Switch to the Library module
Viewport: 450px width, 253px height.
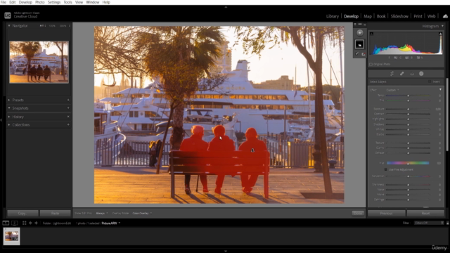click(x=333, y=16)
